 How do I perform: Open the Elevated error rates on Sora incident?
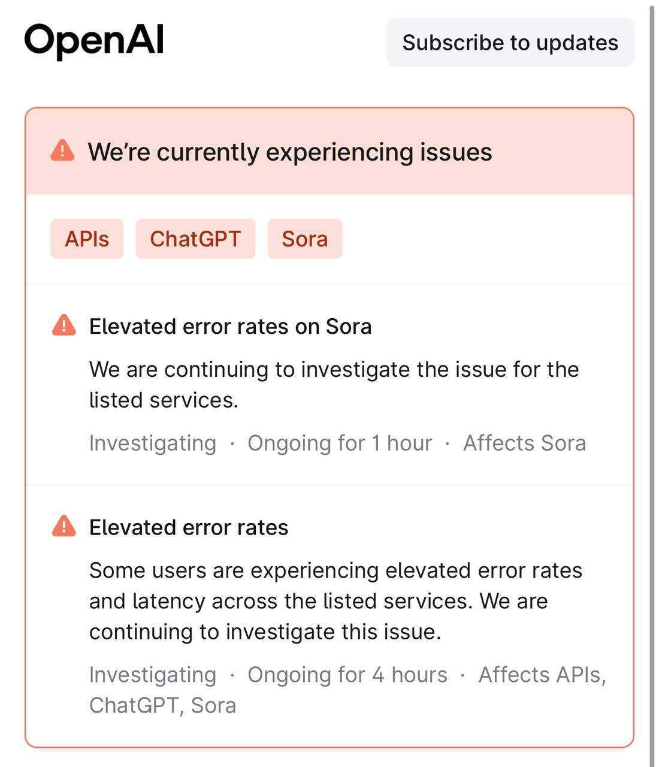231,327
